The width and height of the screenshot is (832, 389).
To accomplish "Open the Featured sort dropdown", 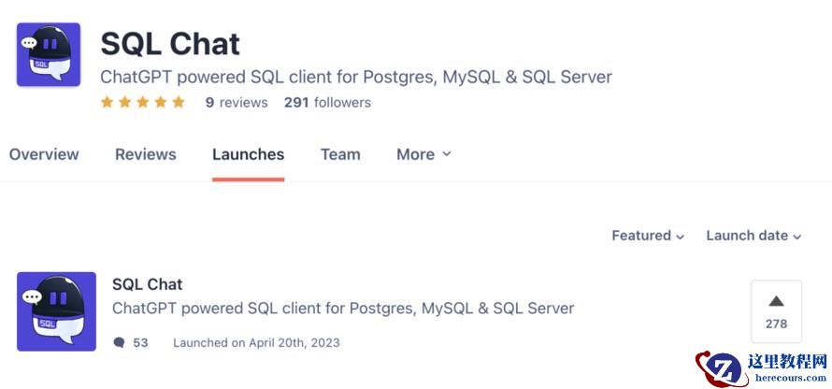I will tap(648, 236).
